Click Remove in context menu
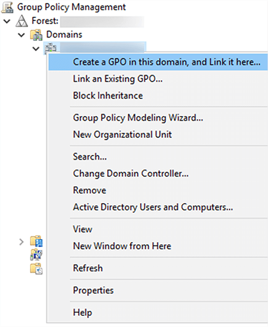 (x=158, y=190)
